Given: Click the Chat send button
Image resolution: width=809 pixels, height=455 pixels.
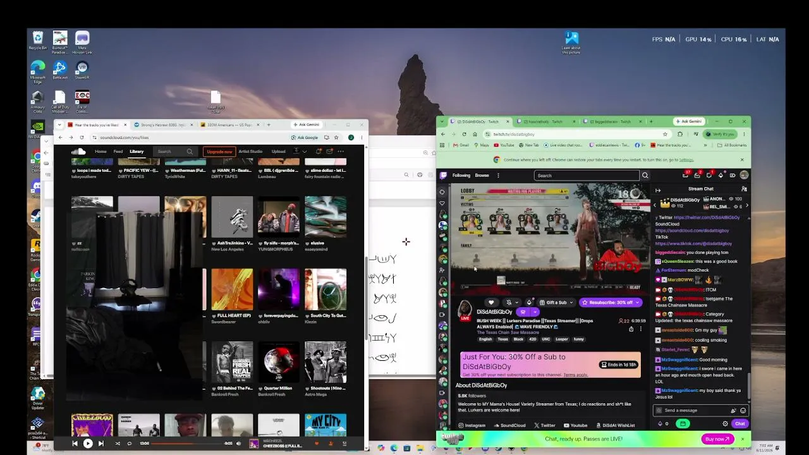Looking at the screenshot, I should pyautogui.click(x=740, y=423).
